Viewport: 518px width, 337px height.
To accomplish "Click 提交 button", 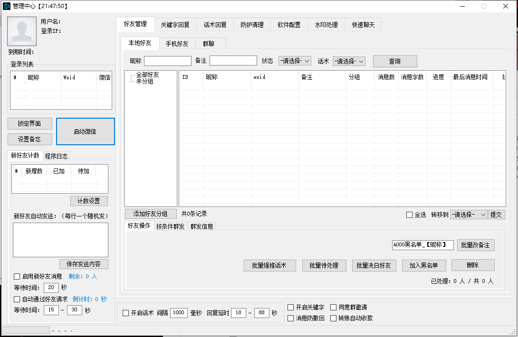I will pos(496,215).
